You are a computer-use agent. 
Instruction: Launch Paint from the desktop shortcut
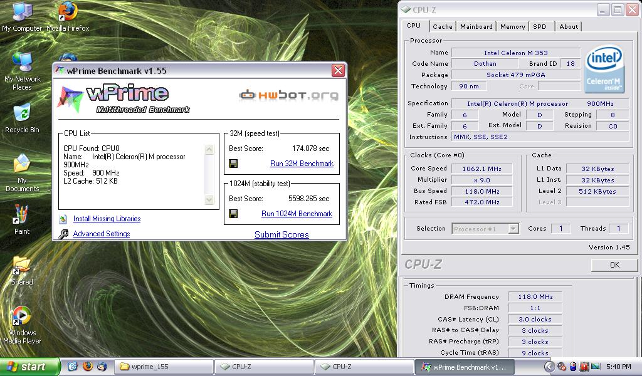click(22, 220)
